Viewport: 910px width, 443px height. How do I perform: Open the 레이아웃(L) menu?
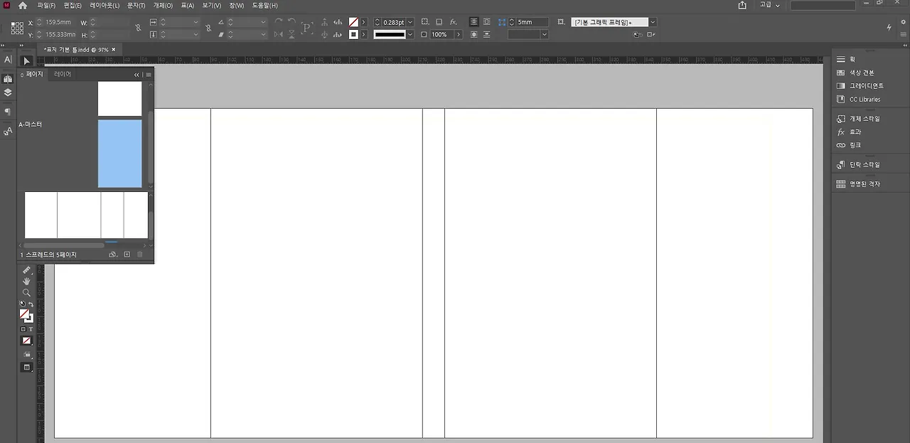[x=105, y=5]
